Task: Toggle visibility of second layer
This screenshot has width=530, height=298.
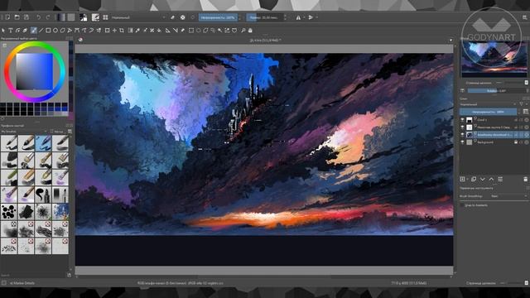Action: pyautogui.click(x=462, y=127)
